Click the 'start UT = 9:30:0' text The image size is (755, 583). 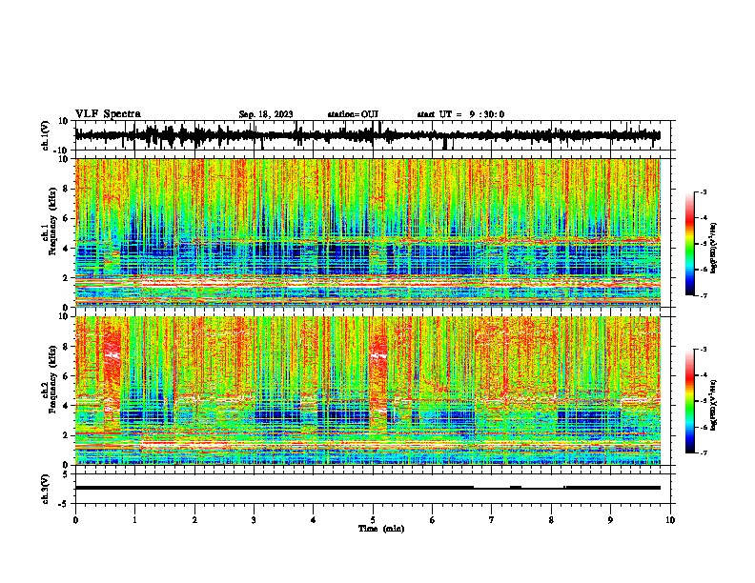460,114
